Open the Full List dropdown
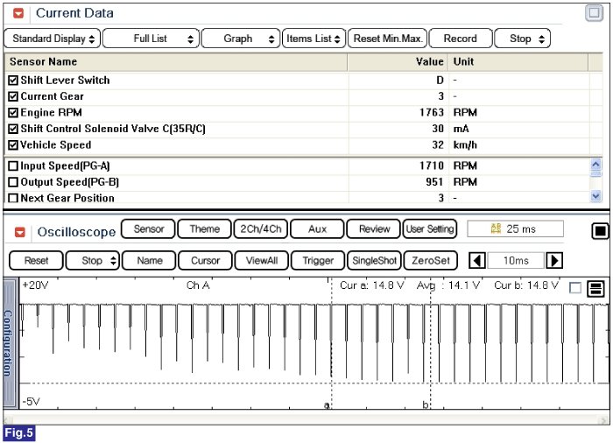 point(151,39)
